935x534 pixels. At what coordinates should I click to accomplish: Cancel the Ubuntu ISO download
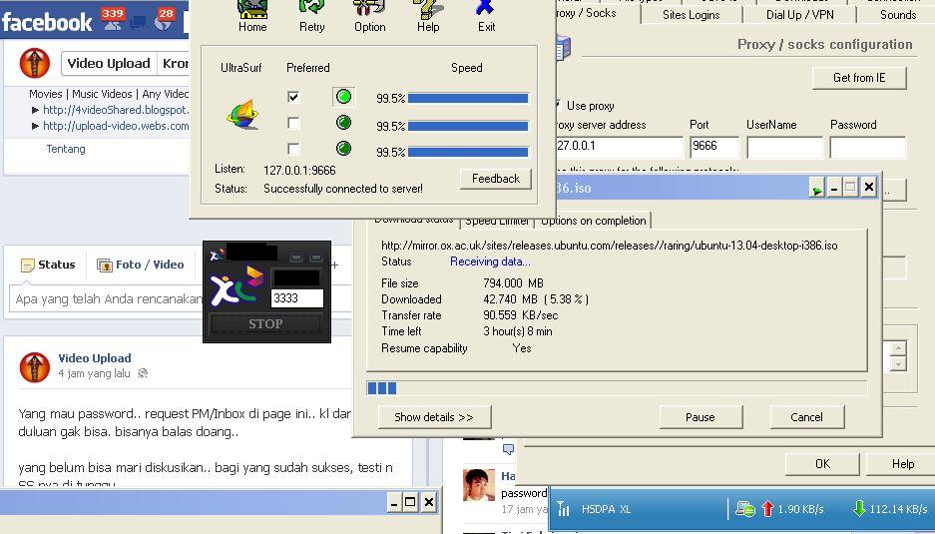tap(807, 417)
